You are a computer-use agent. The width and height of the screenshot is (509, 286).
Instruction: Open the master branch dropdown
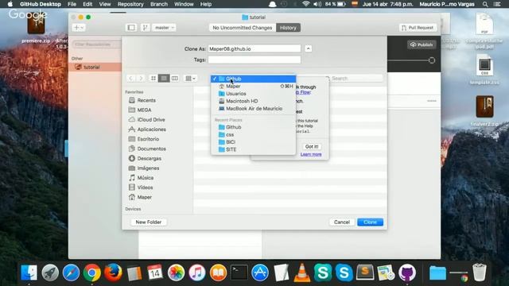[x=165, y=28]
